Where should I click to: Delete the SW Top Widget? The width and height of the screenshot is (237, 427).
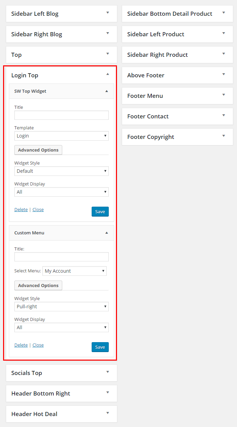coord(21,210)
